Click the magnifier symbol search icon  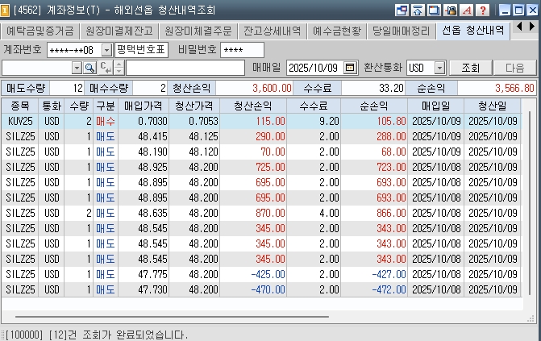(89, 68)
